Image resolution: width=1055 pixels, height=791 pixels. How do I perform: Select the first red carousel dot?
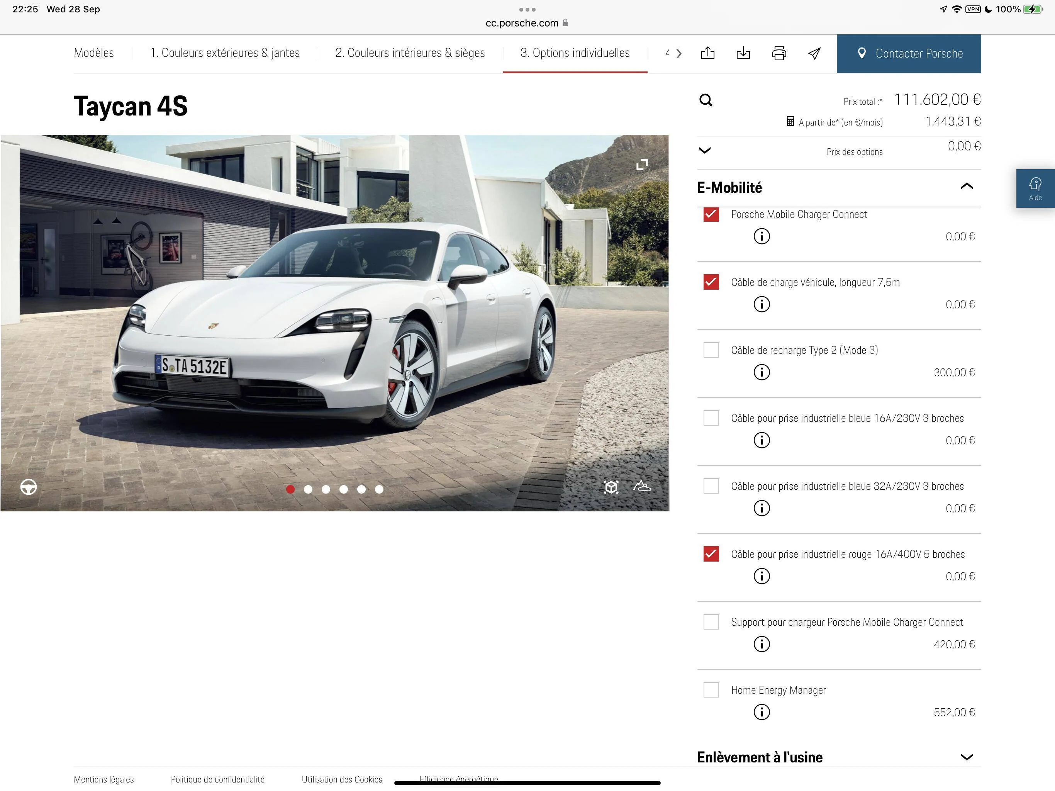pos(290,489)
